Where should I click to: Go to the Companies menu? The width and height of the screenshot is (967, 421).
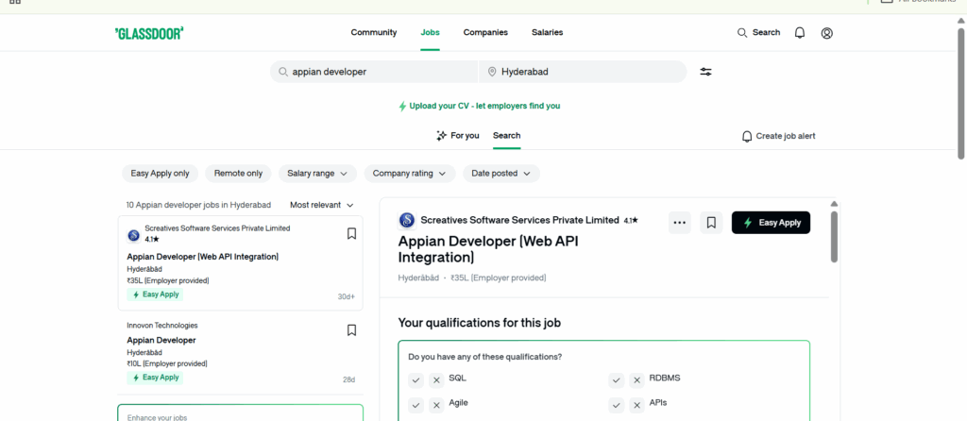(485, 33)
